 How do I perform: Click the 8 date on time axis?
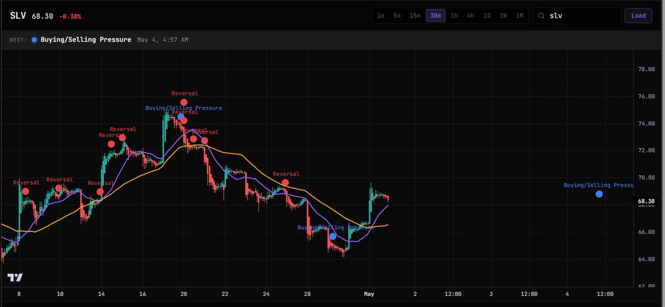[19, 294]
